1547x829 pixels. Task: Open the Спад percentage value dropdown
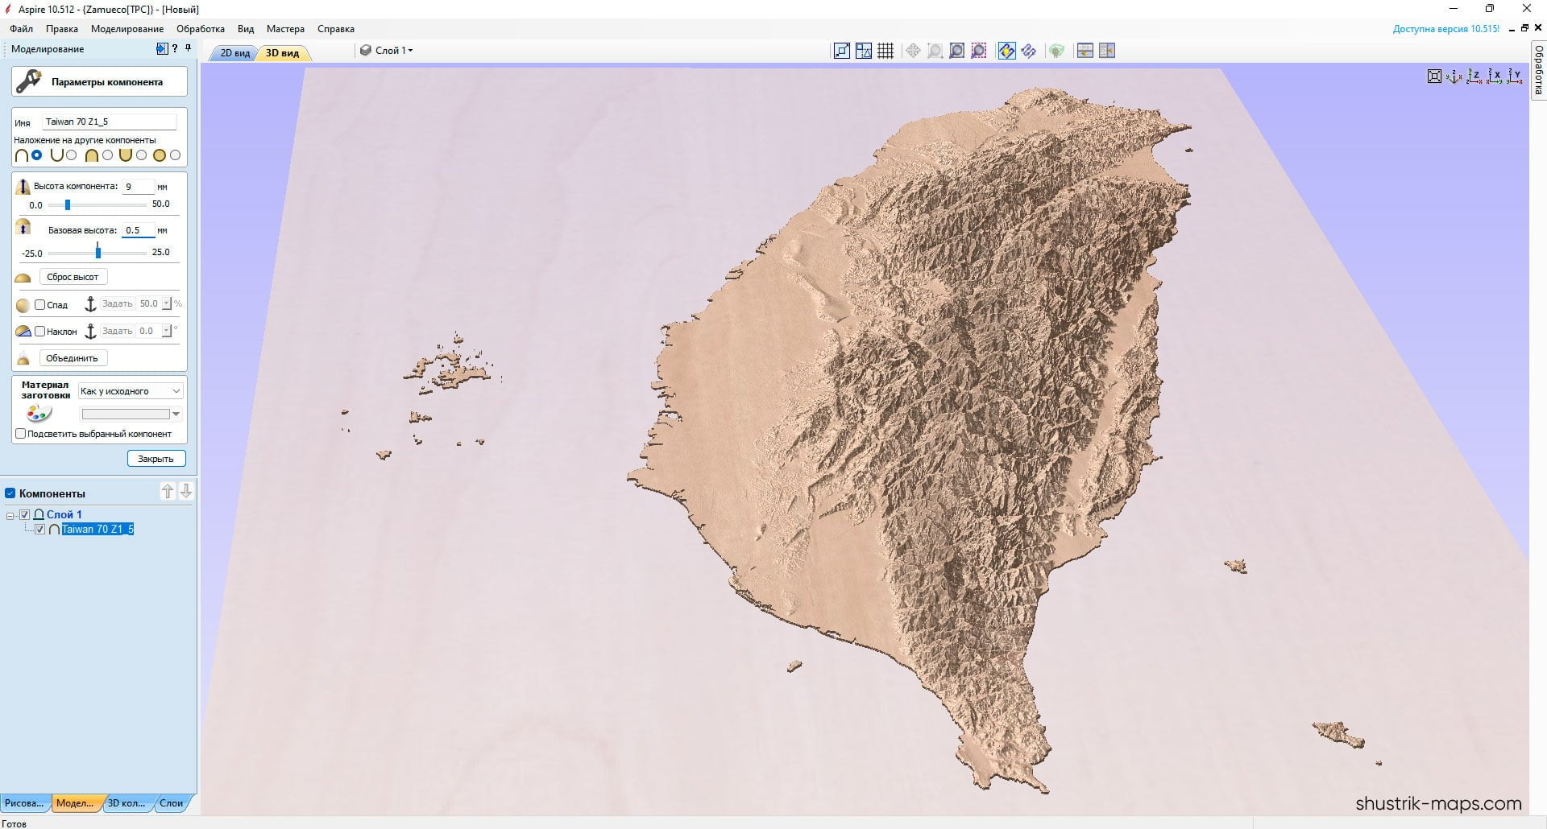[x=167, y=304]
